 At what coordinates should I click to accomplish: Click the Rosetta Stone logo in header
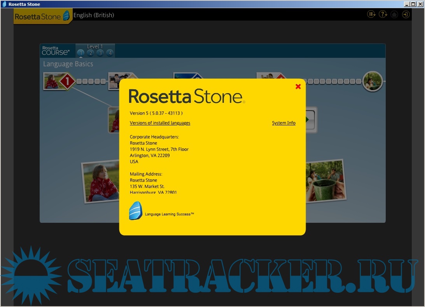(42, 16)
